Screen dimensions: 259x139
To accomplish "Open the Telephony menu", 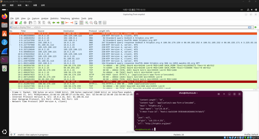I will tap(65, 18).
